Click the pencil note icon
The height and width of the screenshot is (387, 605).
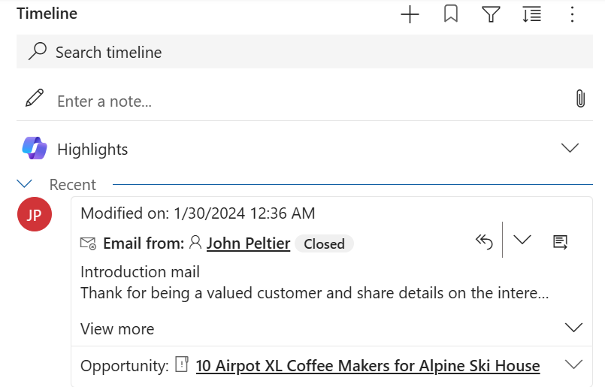tap(35, 99)
